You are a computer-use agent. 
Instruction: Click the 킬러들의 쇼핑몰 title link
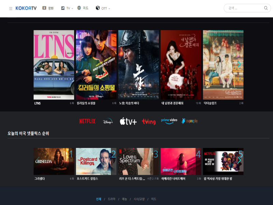[x=86, y=103]
